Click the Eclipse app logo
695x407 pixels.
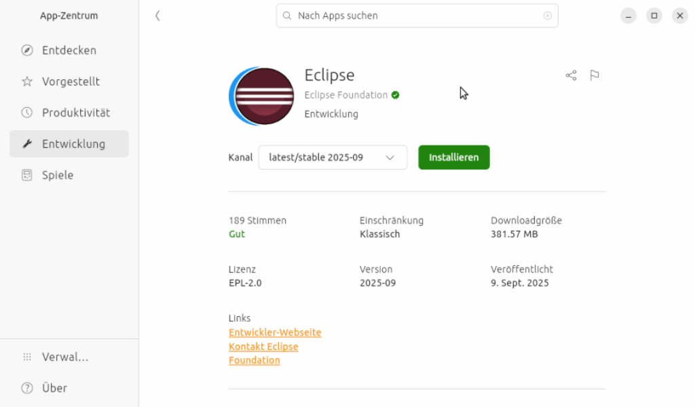(x=262, y=96)
